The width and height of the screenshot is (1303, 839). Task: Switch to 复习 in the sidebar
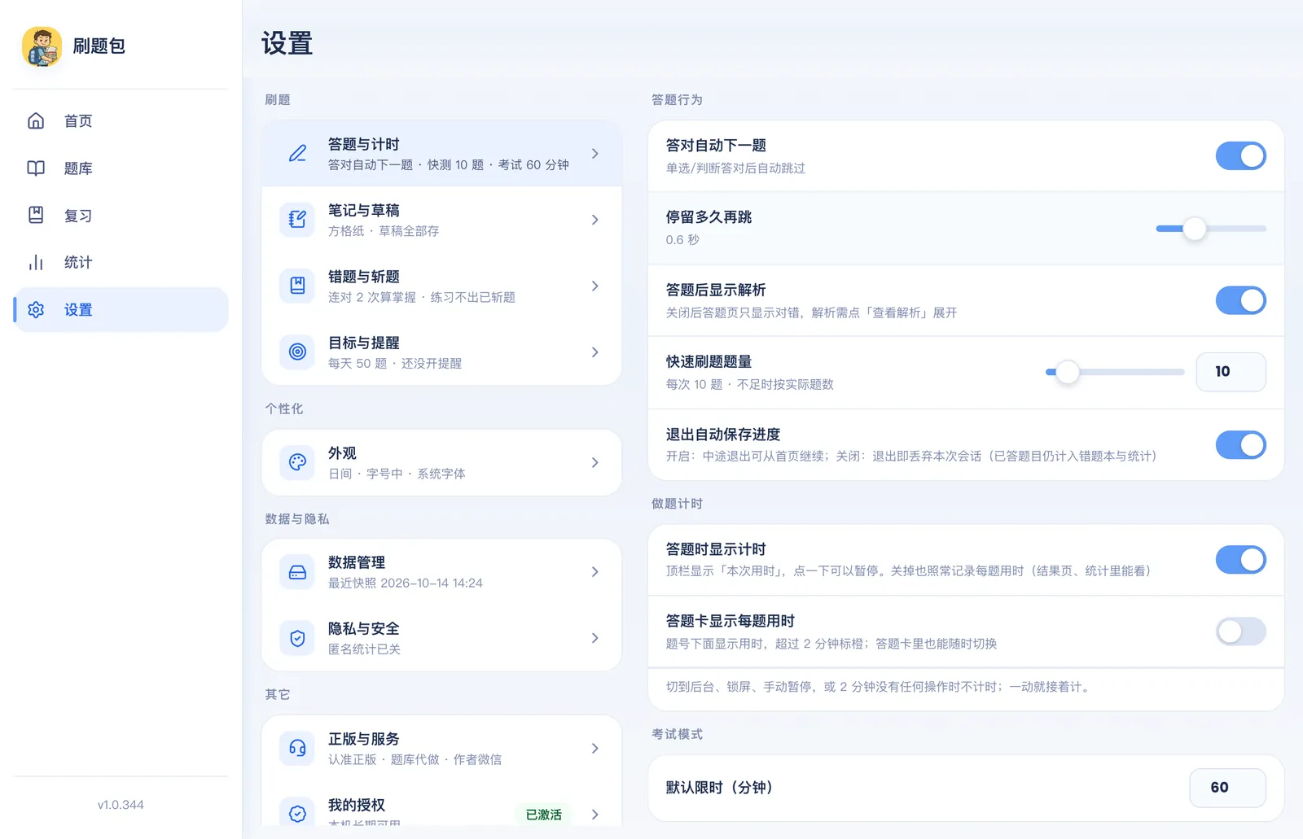coord(121,216)
